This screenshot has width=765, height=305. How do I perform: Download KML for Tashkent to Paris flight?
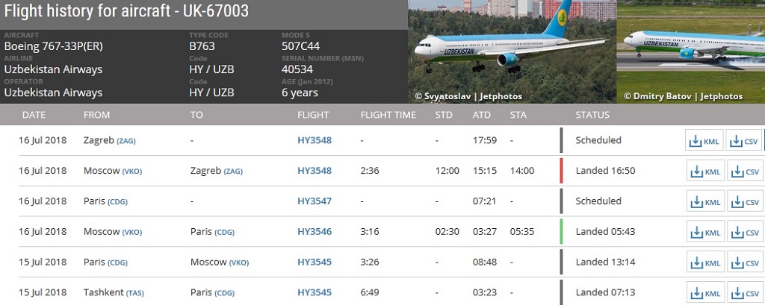[705, 293]
